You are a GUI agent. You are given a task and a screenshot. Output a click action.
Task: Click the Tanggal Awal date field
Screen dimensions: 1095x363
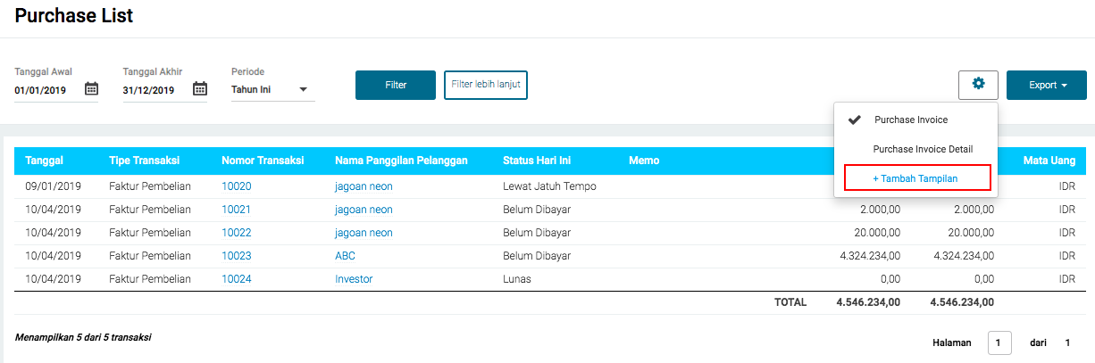pos(45,90)
